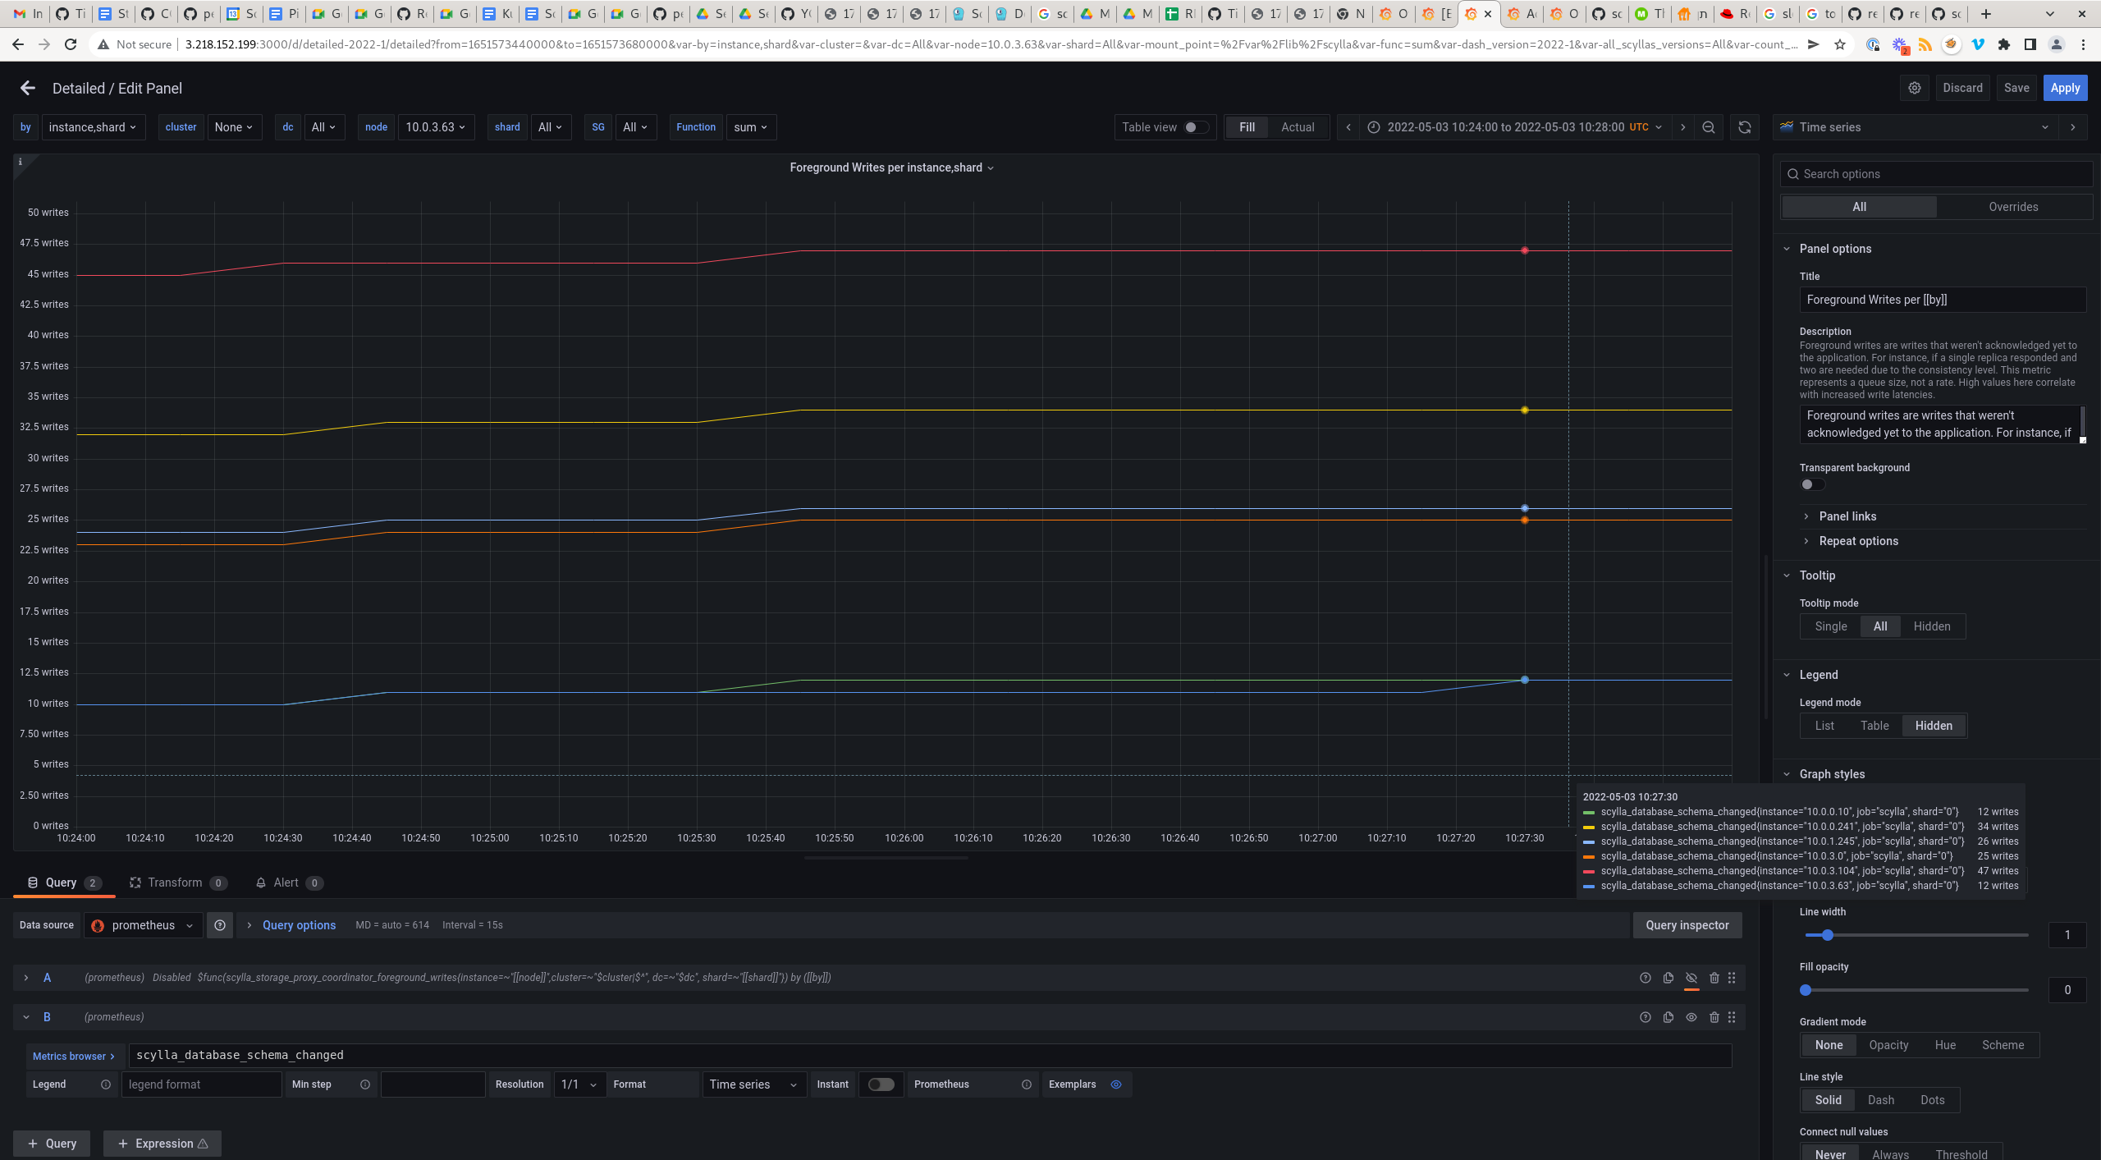Click the Line width slider handle
This screenshot has width=2101, height=1160.
1827,935
